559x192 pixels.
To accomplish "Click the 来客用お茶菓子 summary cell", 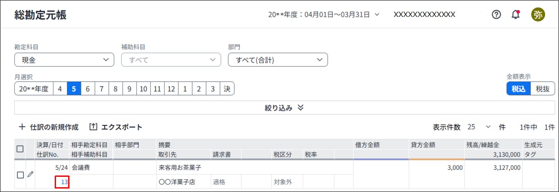I will coord(254,168).
